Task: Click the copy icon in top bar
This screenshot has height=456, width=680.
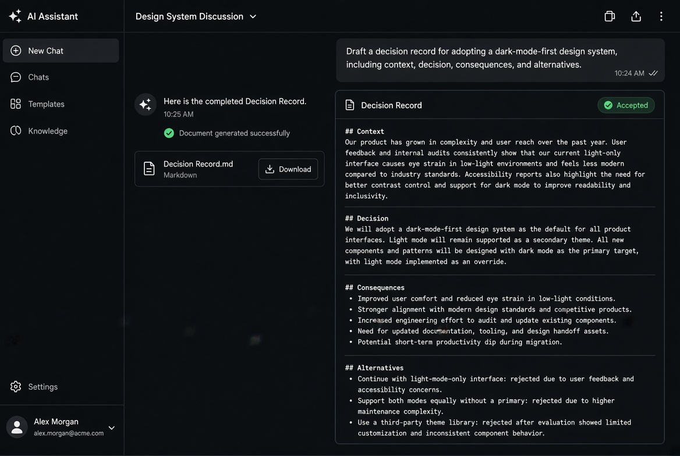Action: (x=610, y=16)
